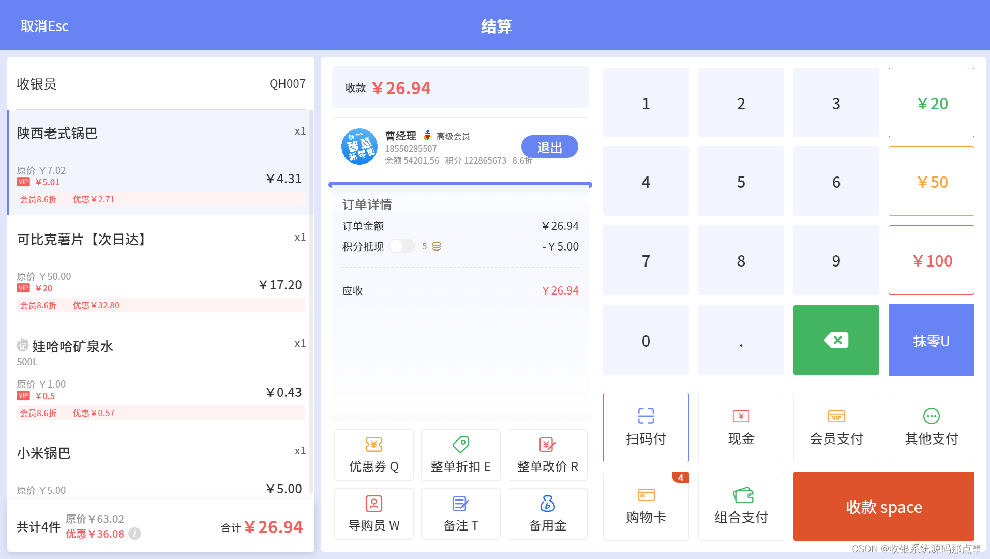Click the 导购员 W shopping guide icon
This screenshot has height=559, width=990.
[373, 513]
